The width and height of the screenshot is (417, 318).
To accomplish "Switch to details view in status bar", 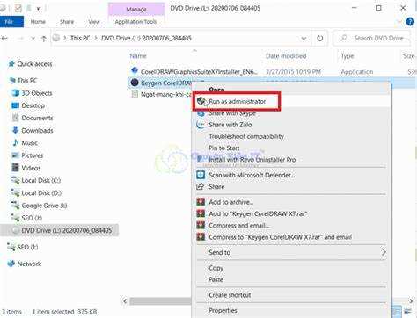I will 397,312.
